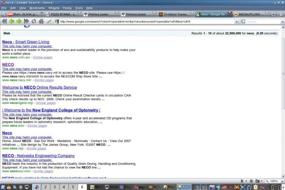
Task: Open the Edit menu
Action: coord(13,8)
